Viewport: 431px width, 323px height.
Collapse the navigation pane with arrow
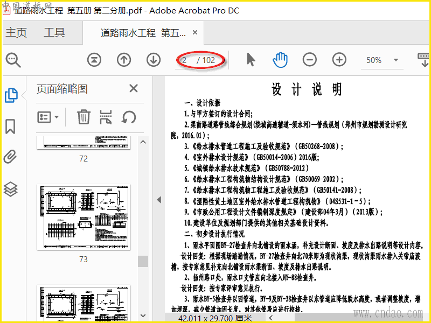(159, 200)
